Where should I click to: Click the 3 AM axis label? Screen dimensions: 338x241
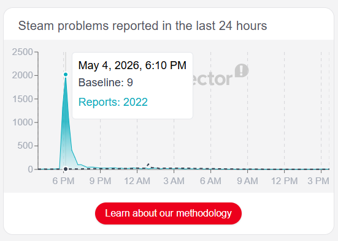coord(174,181)
